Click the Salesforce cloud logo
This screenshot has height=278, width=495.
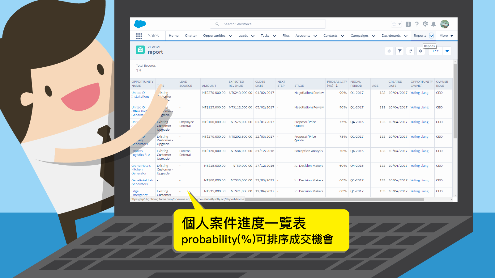[140, 24]
